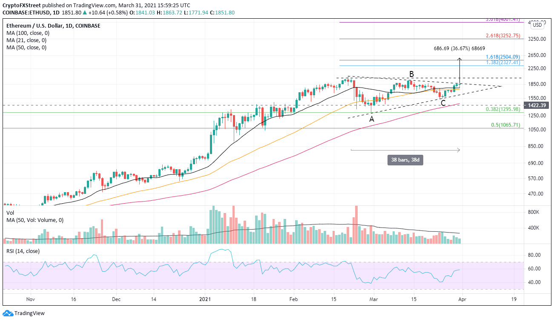Click the 60.00 RSI axis value
Image resolution: width=554 pixels, height=321 pixels.
[x=534, y=269]
